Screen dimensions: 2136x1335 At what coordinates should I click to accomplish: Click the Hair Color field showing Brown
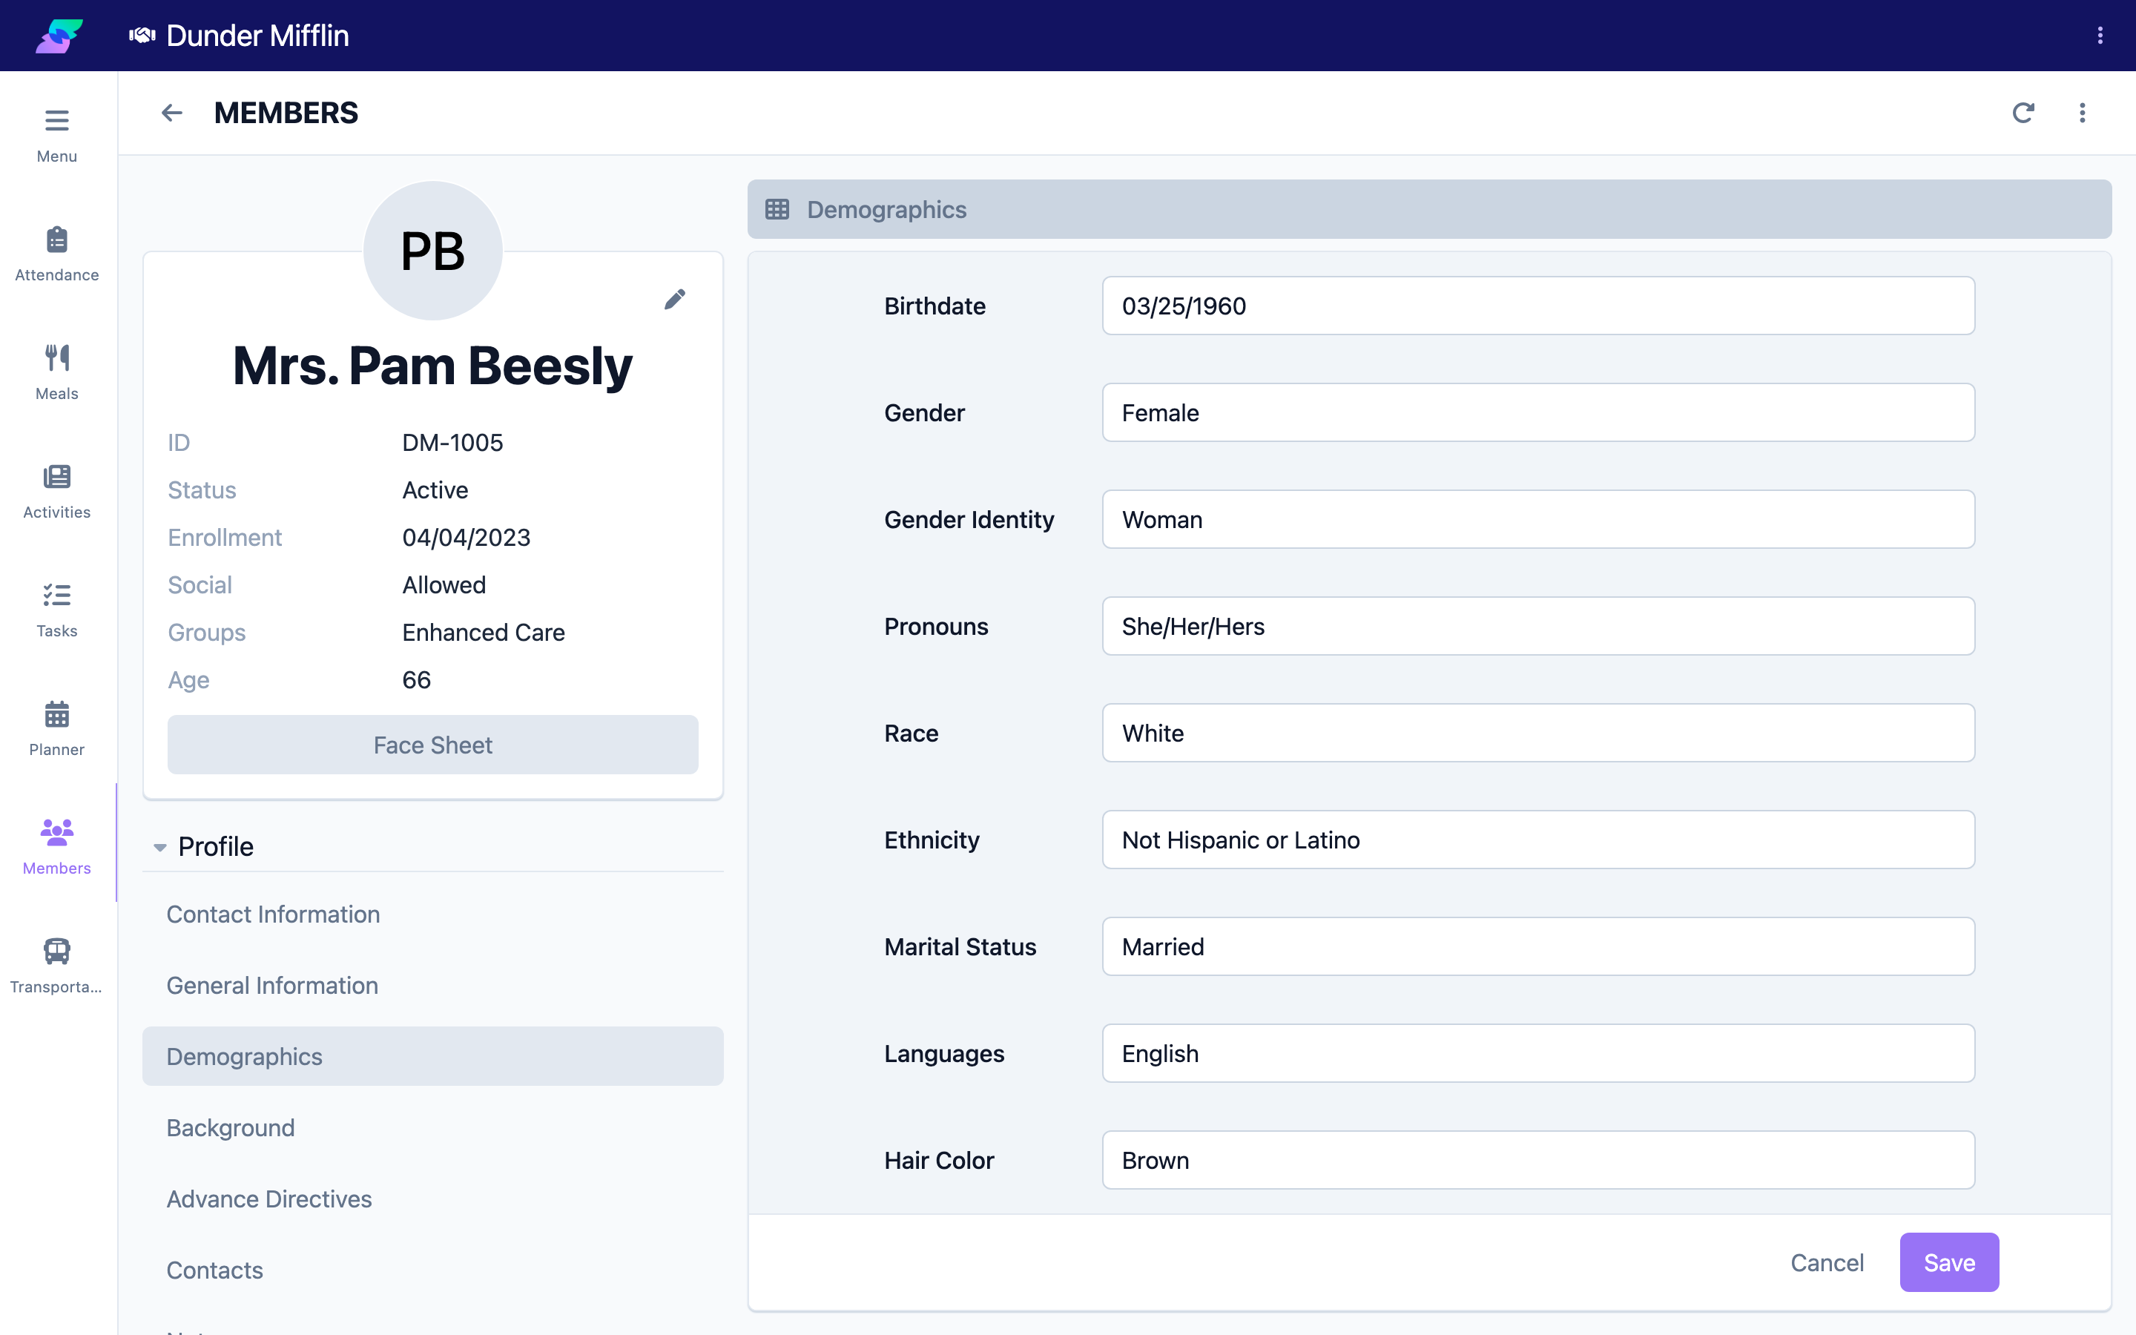(1538, 1160)
